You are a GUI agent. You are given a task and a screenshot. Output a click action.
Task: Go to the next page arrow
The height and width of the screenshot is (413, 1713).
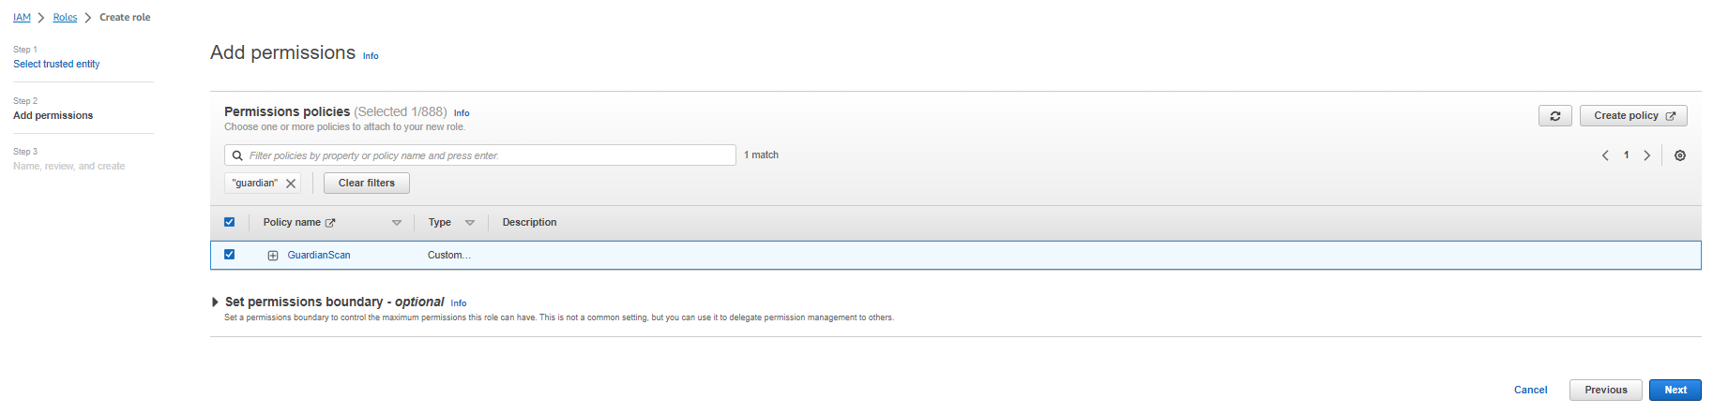tap(1646, 155)
